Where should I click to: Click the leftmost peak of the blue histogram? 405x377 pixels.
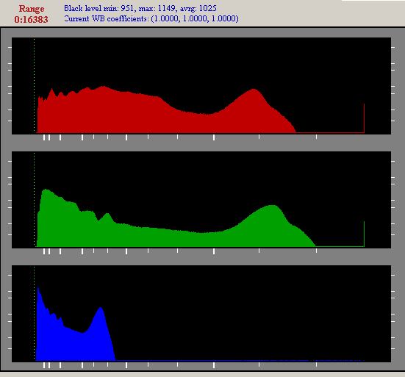click(x=38, y=288)
